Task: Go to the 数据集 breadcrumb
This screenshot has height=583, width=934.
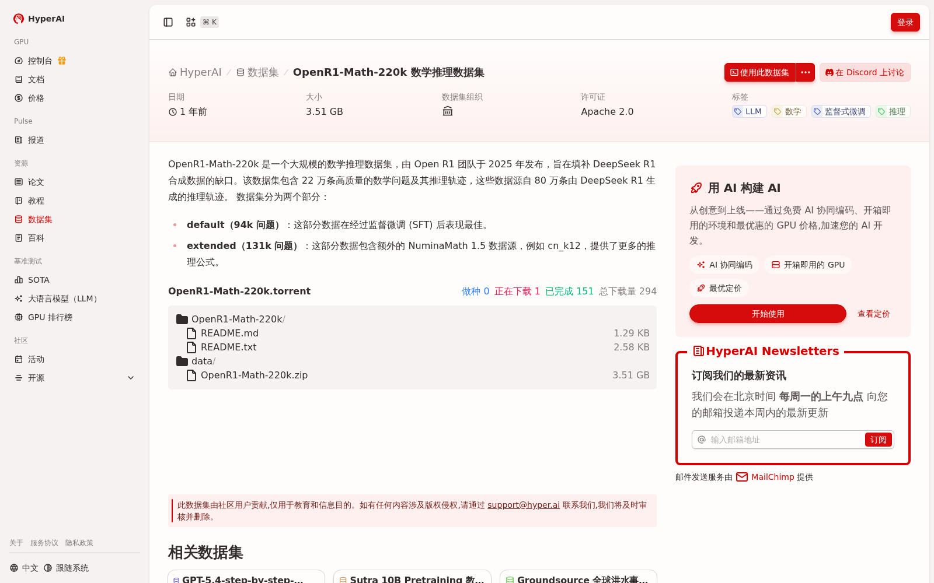Action: tap(257, 72)
